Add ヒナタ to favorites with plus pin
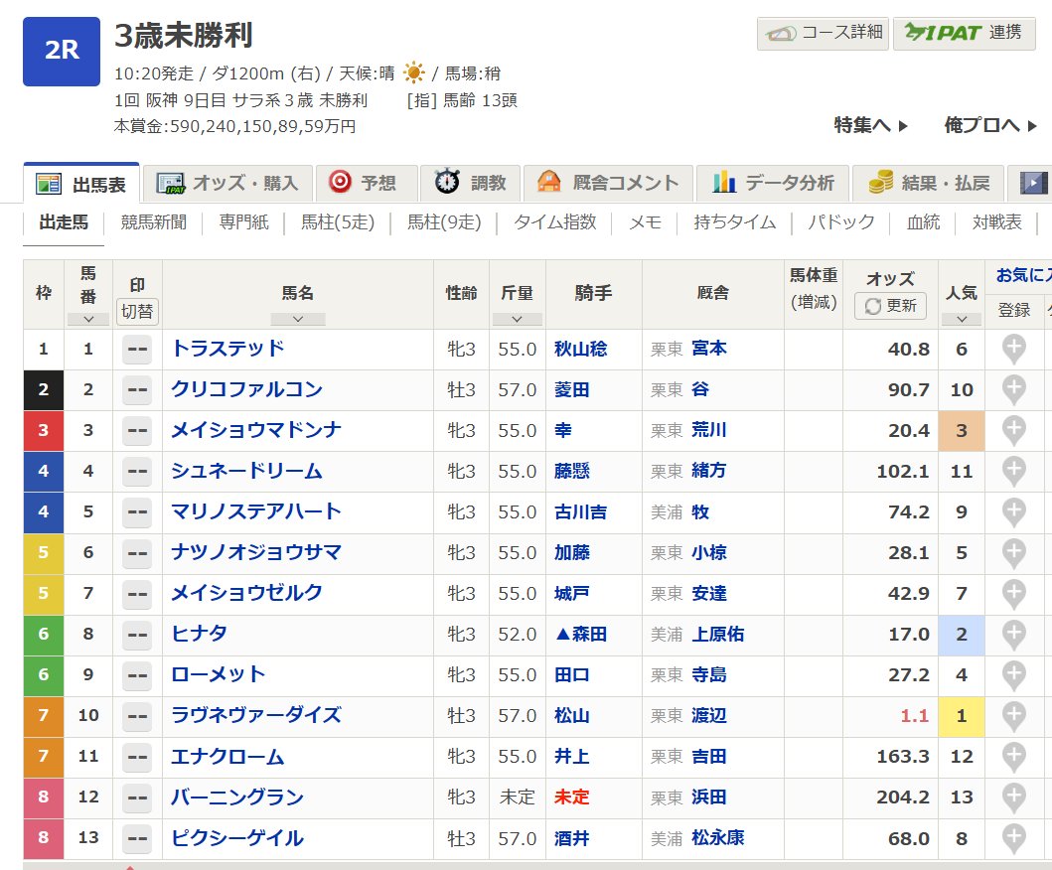 click(x=1013, y=635)
